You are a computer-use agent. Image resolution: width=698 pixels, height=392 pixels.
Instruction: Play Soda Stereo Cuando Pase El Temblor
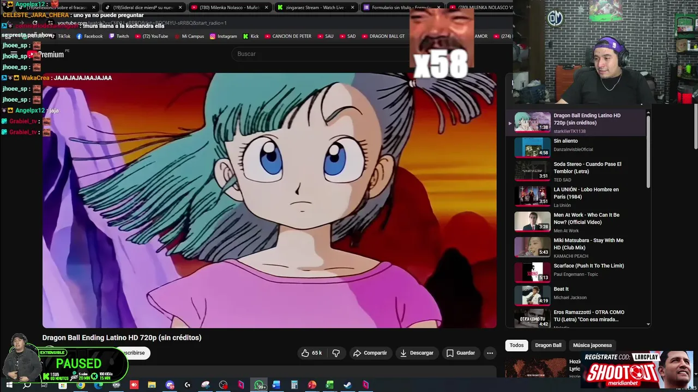coord(575,170)
